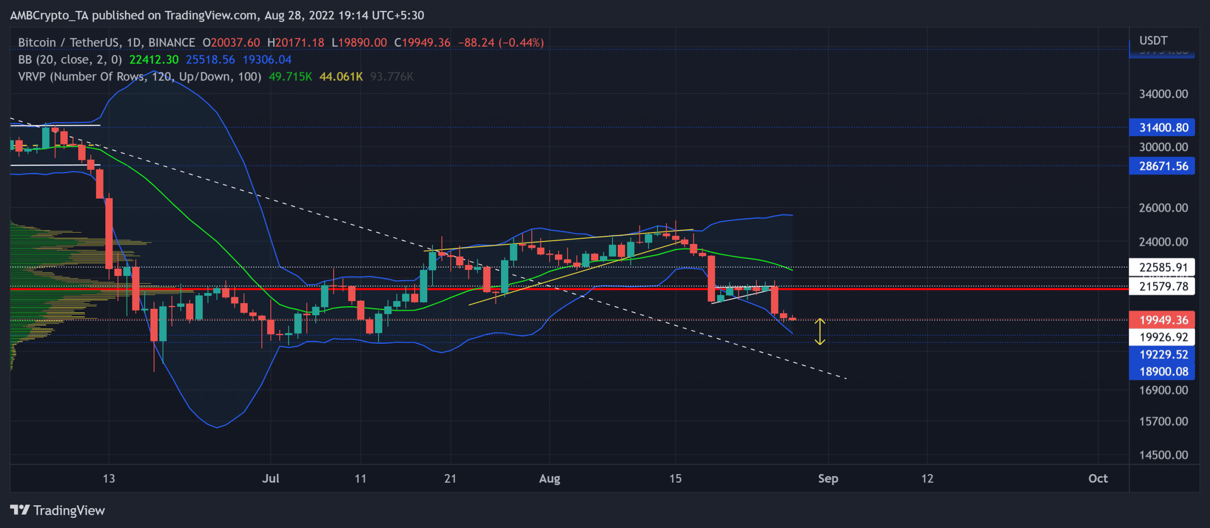Screen dimensions: 1210x528
Task: Click the Aug date label on time axis
Action: coord(550,478)
